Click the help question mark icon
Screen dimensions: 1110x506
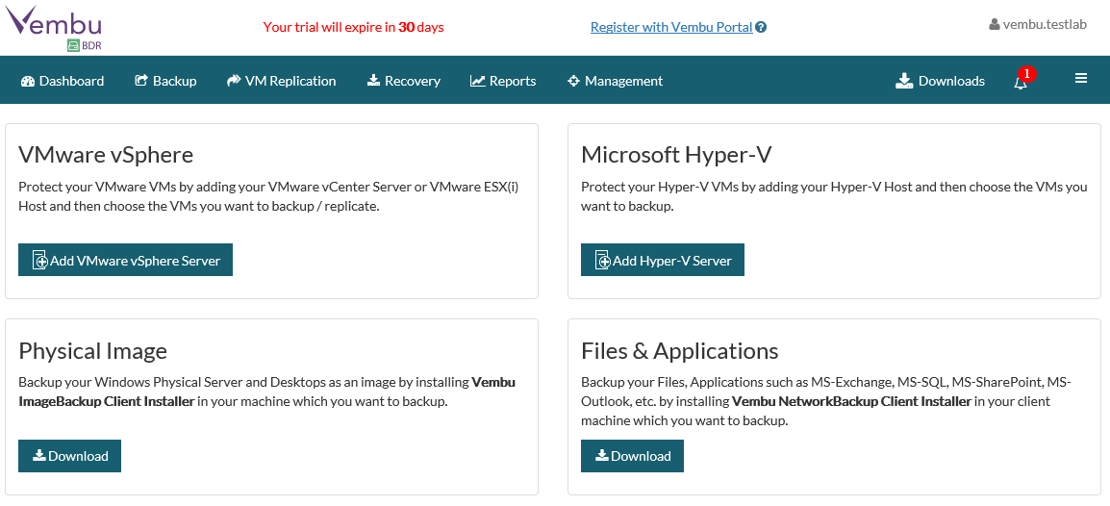tap(761, 28)
